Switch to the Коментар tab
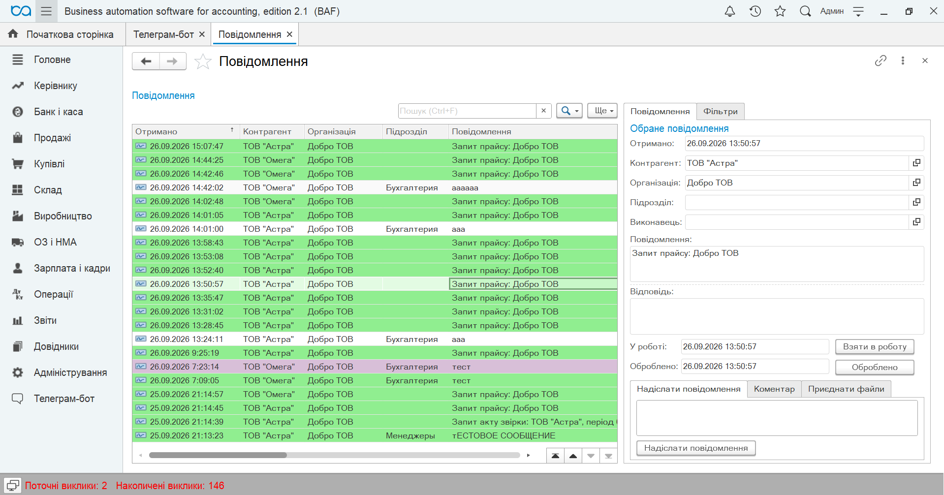This screenshot has width=944, height=495. click(774, 389)
